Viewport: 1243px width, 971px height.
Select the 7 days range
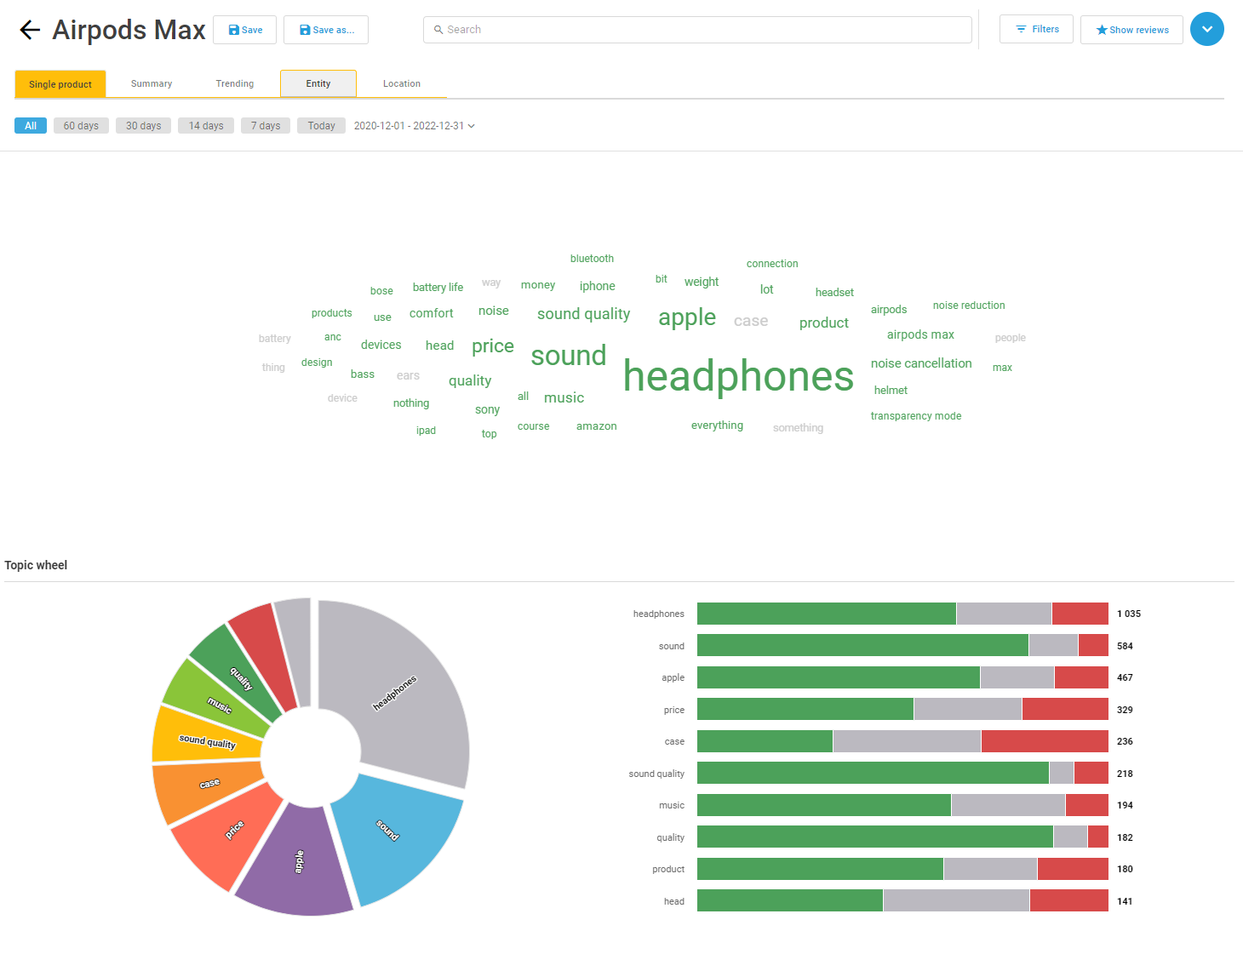[x=266, y=126]
